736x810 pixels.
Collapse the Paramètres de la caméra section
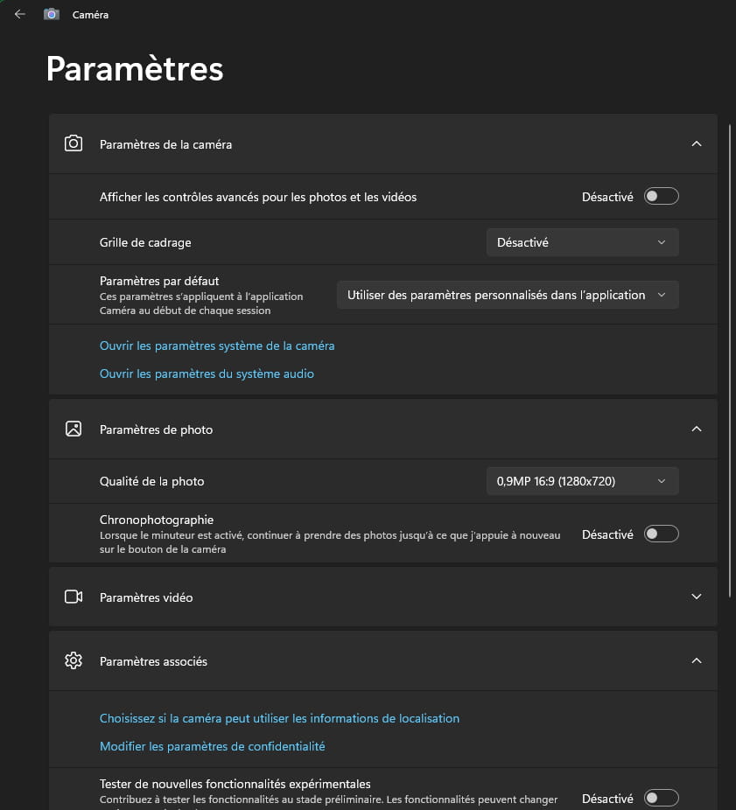coord(697,143)
